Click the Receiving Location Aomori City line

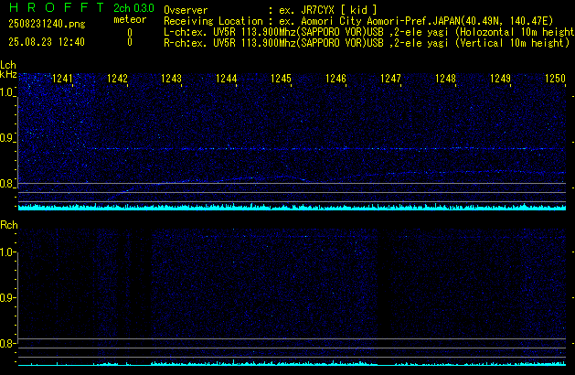[x=358, y=21]
